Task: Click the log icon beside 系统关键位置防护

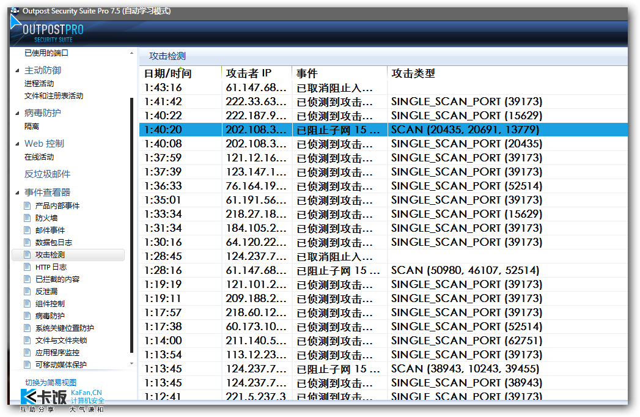Action: [x=28, y=328]
